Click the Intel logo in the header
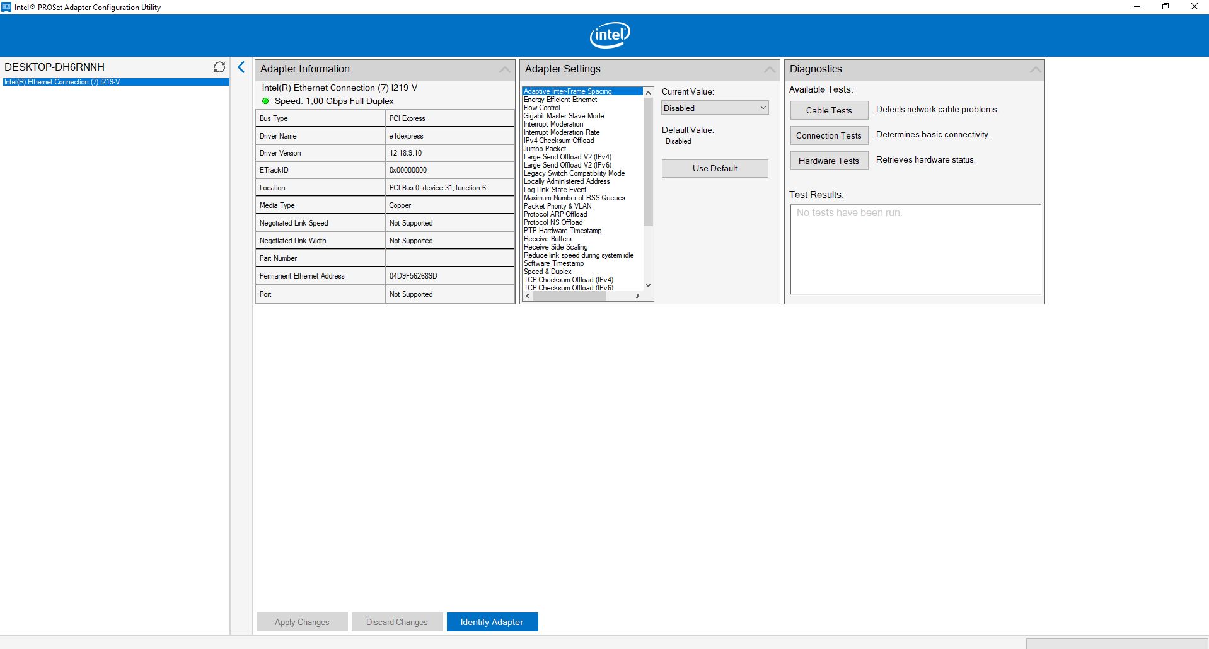Image resolution: width=1209 pixels, height=649 pixels. coord(609,35)
